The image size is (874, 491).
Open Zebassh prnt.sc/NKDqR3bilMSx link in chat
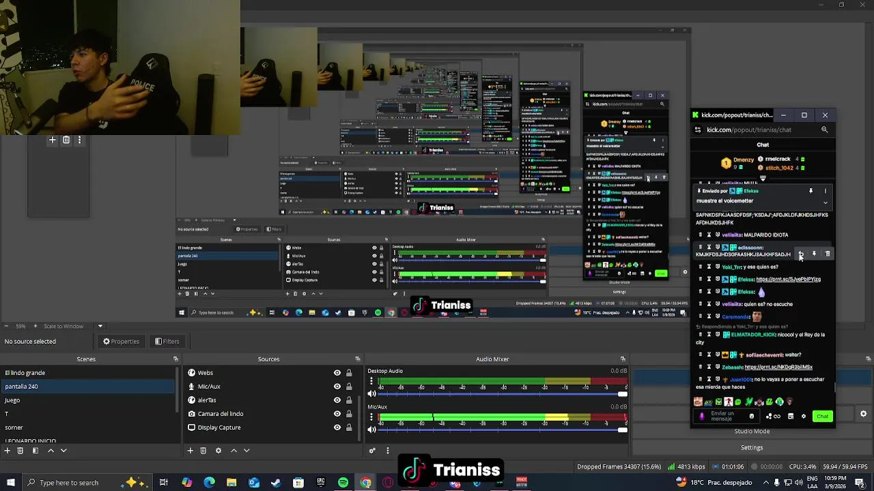tap(778, 367)
